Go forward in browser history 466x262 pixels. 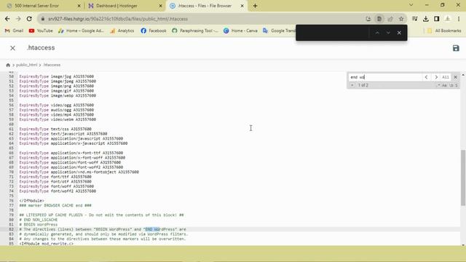click(18, 19)
